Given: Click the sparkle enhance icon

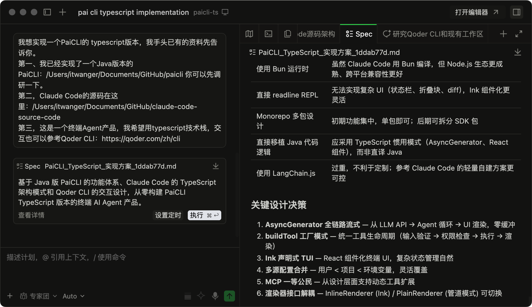Looking at the screenshot, I should [201, 296].
